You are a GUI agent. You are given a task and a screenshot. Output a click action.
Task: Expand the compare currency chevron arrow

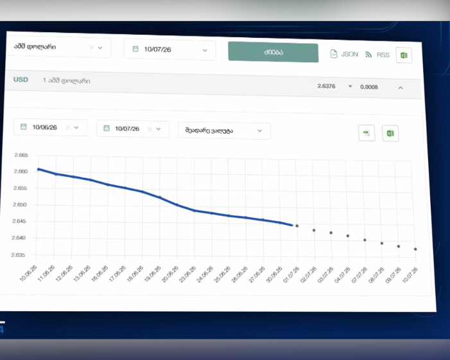[x=259, y=130]
